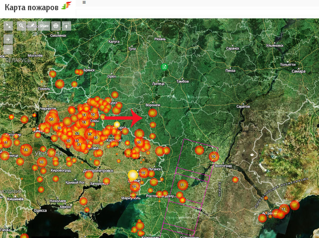Click the Рязань city label
This screenshot has width=319, height=238.
[160, 39]
